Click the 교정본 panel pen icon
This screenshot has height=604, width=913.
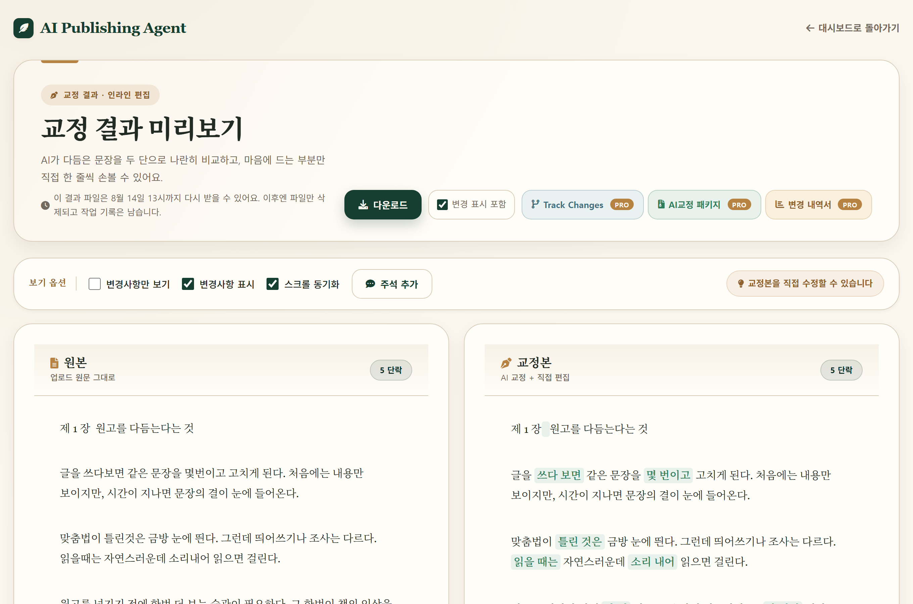click(x=506, y=362)
